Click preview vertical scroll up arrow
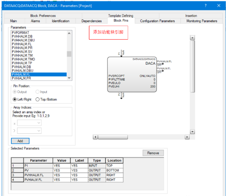226x196 pixels. (192, 38)
